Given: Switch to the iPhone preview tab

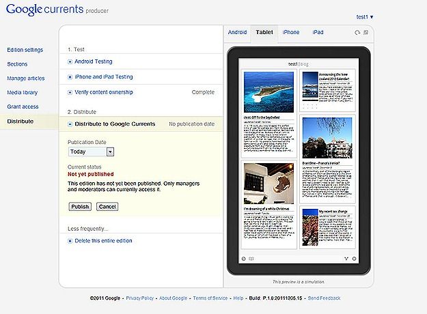Looking at the screenshot, I should coord(291,32).
